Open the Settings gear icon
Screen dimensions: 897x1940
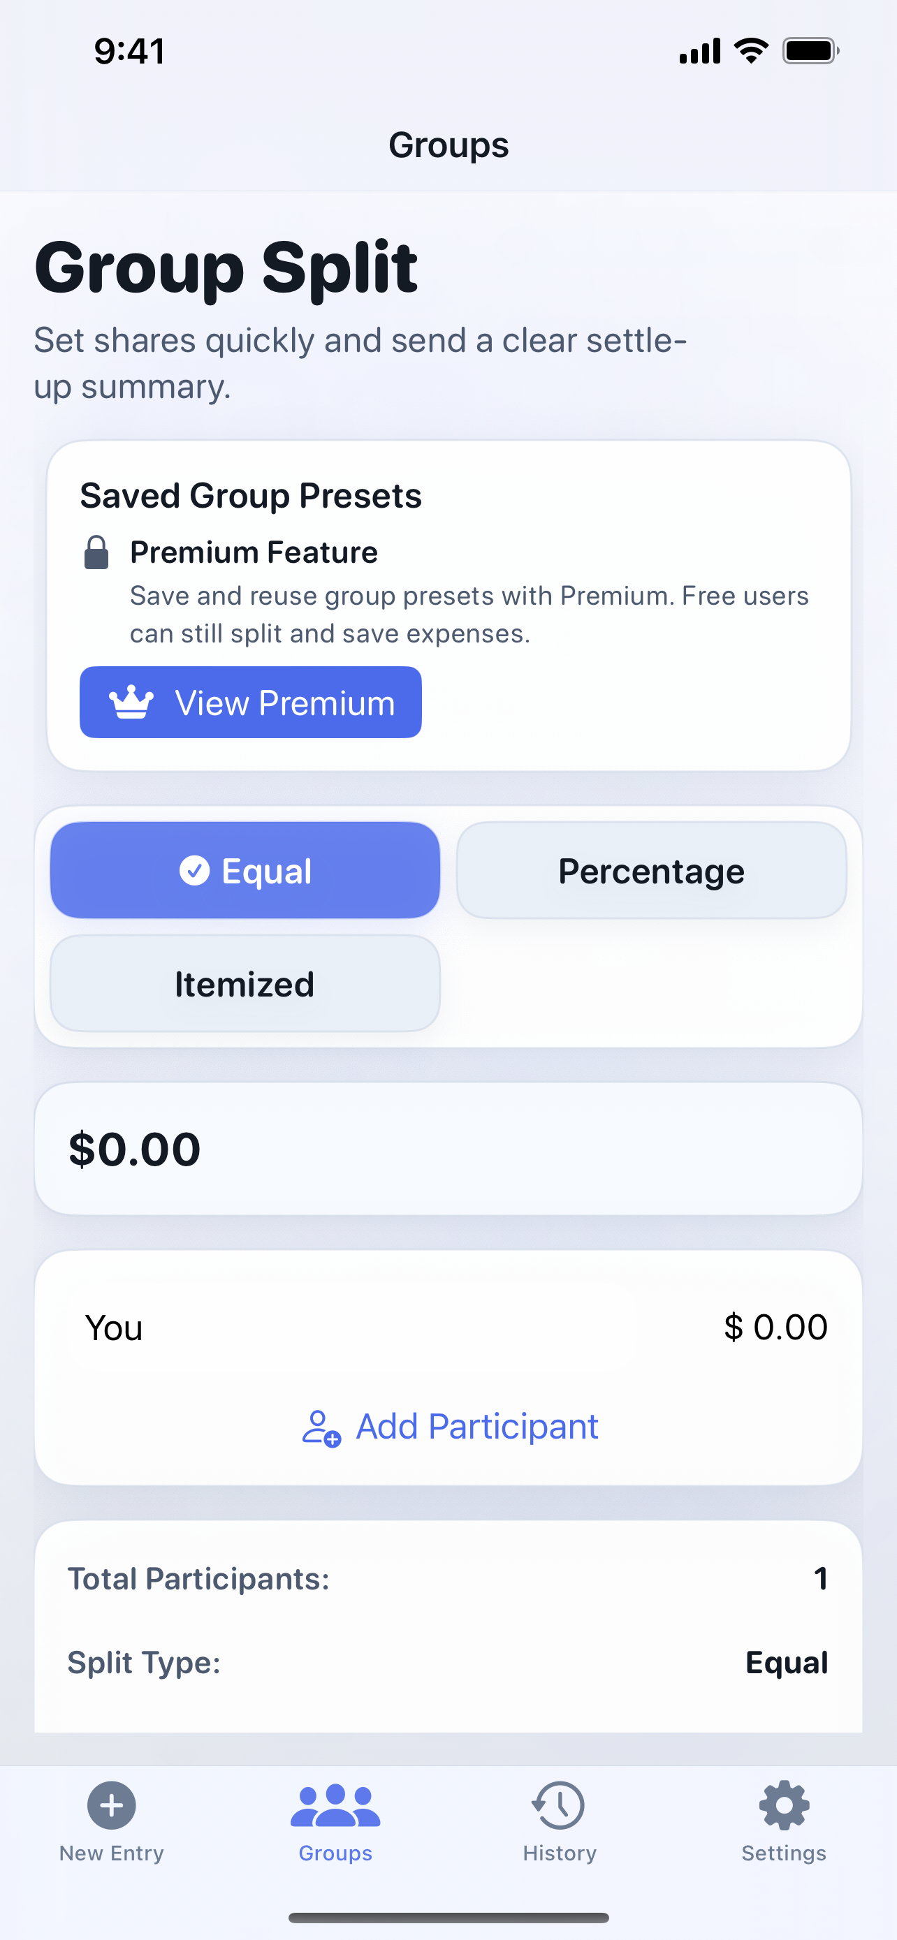(x=783, y=1805)
